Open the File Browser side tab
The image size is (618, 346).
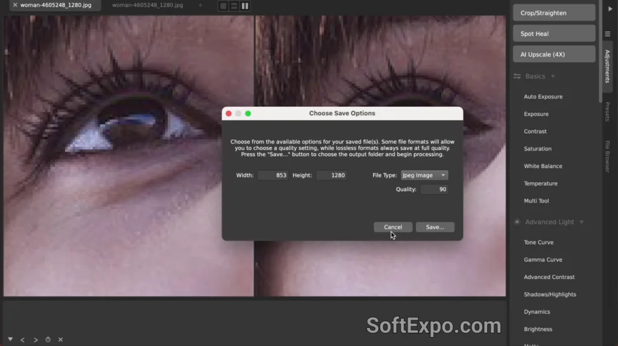(x=607, y=156)
